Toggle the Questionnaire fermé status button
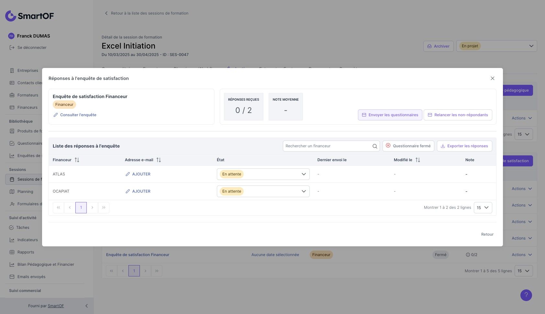 point(408,146)
